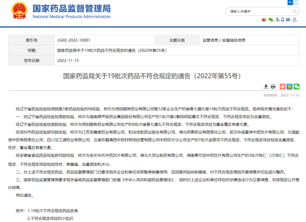
Task: Download the notice using the download icon
Action: point(266,87)
